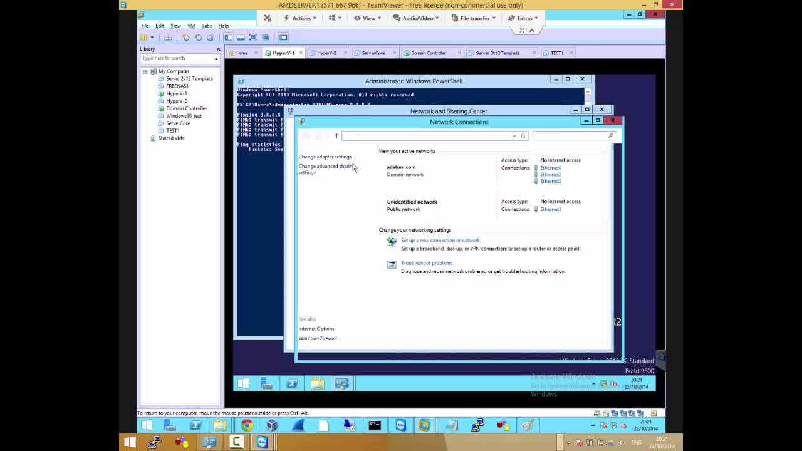
Task: Switch to the HyperV-2 tab
Action: (x=326, y=53)
